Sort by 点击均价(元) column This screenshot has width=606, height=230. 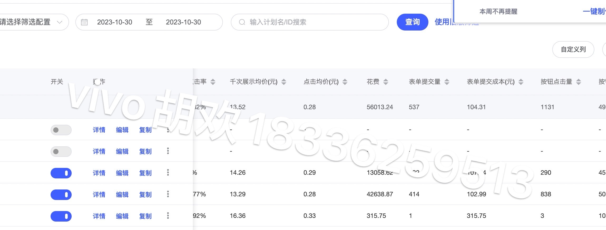point(345,82)
